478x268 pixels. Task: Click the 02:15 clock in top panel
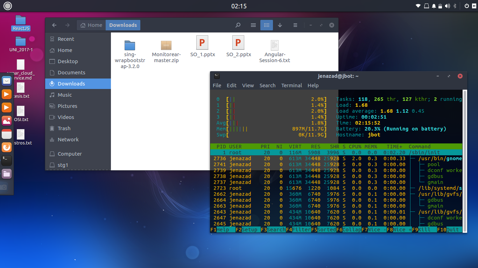tap(239, 6)
